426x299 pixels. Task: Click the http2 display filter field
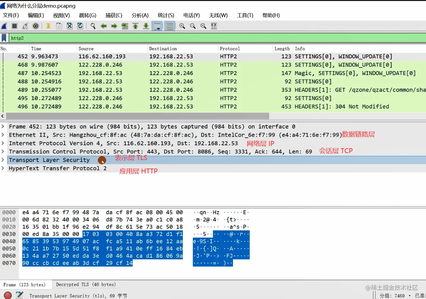[217, 38]
